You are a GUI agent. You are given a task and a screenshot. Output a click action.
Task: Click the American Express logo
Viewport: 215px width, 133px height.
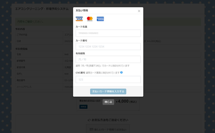[x=100, y=19]
